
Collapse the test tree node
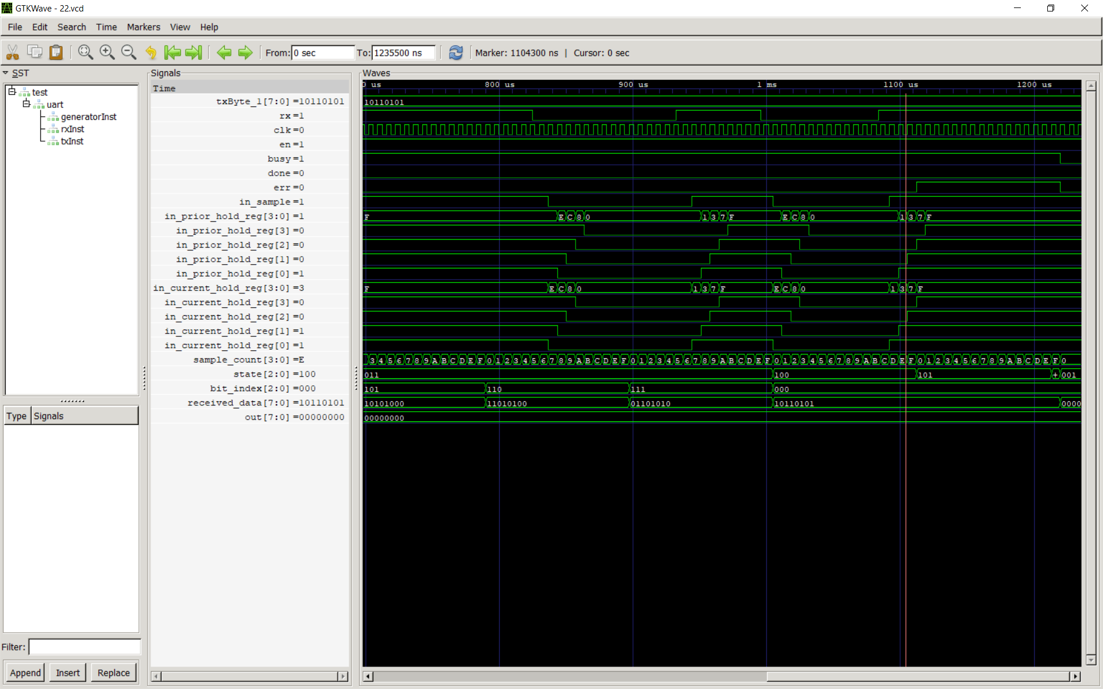tap(11, 91)
